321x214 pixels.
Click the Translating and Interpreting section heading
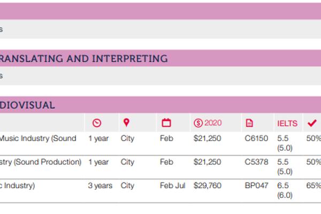[83, 59]
